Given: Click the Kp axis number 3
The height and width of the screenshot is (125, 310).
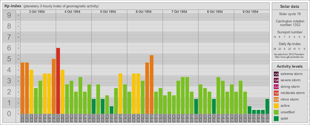Looking at the screenshot, I should (x=9, y=81).
